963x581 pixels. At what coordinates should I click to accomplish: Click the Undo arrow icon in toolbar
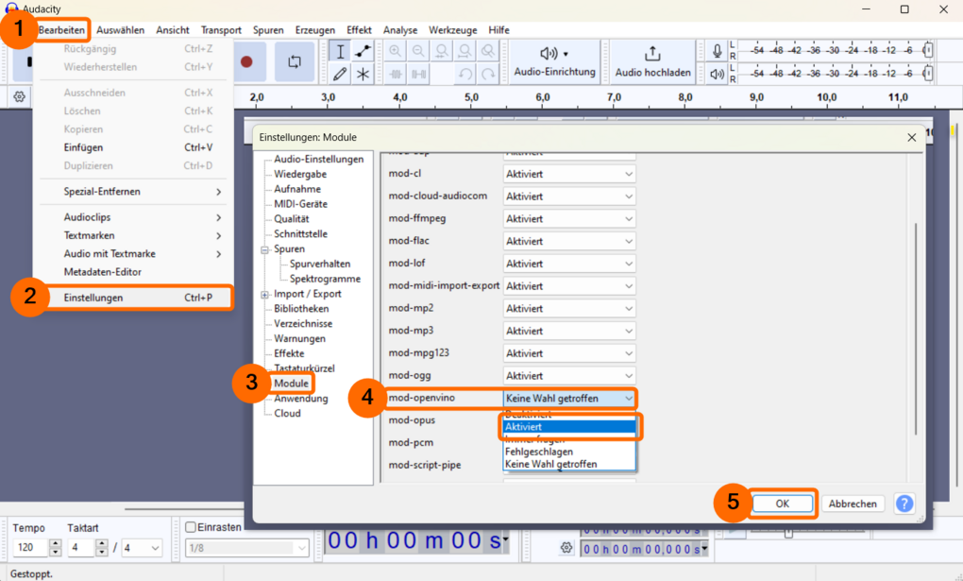click(x=465, y=75)
